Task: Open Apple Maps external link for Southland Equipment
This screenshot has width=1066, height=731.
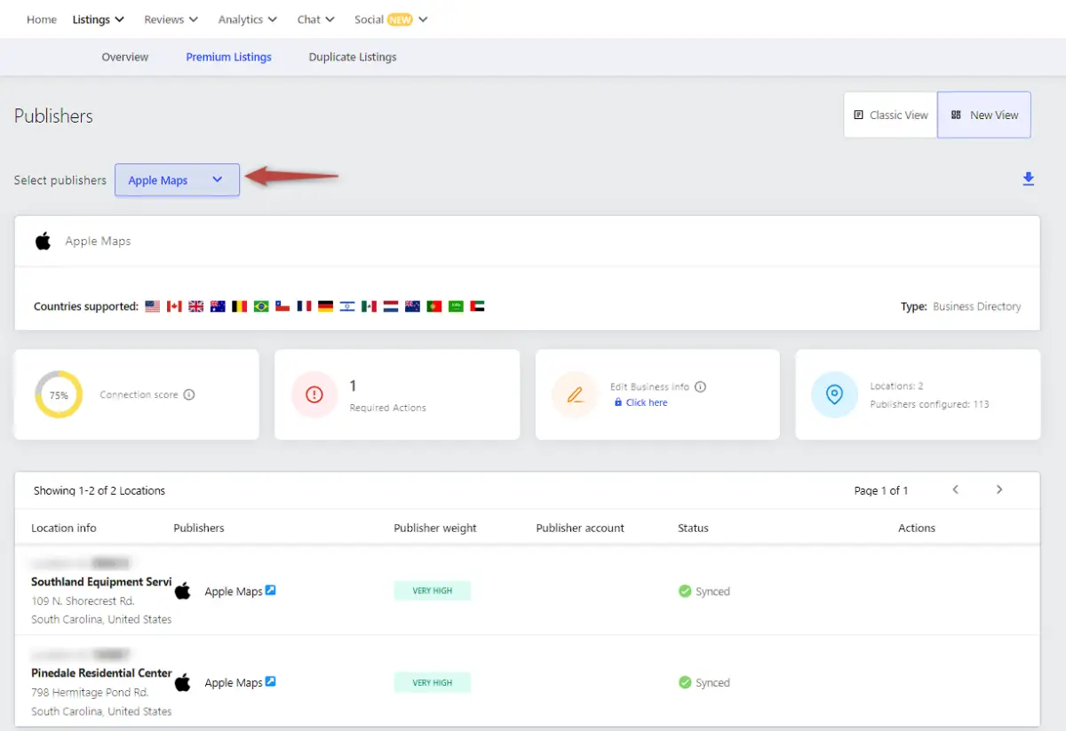Action: (x=271, y=591)
